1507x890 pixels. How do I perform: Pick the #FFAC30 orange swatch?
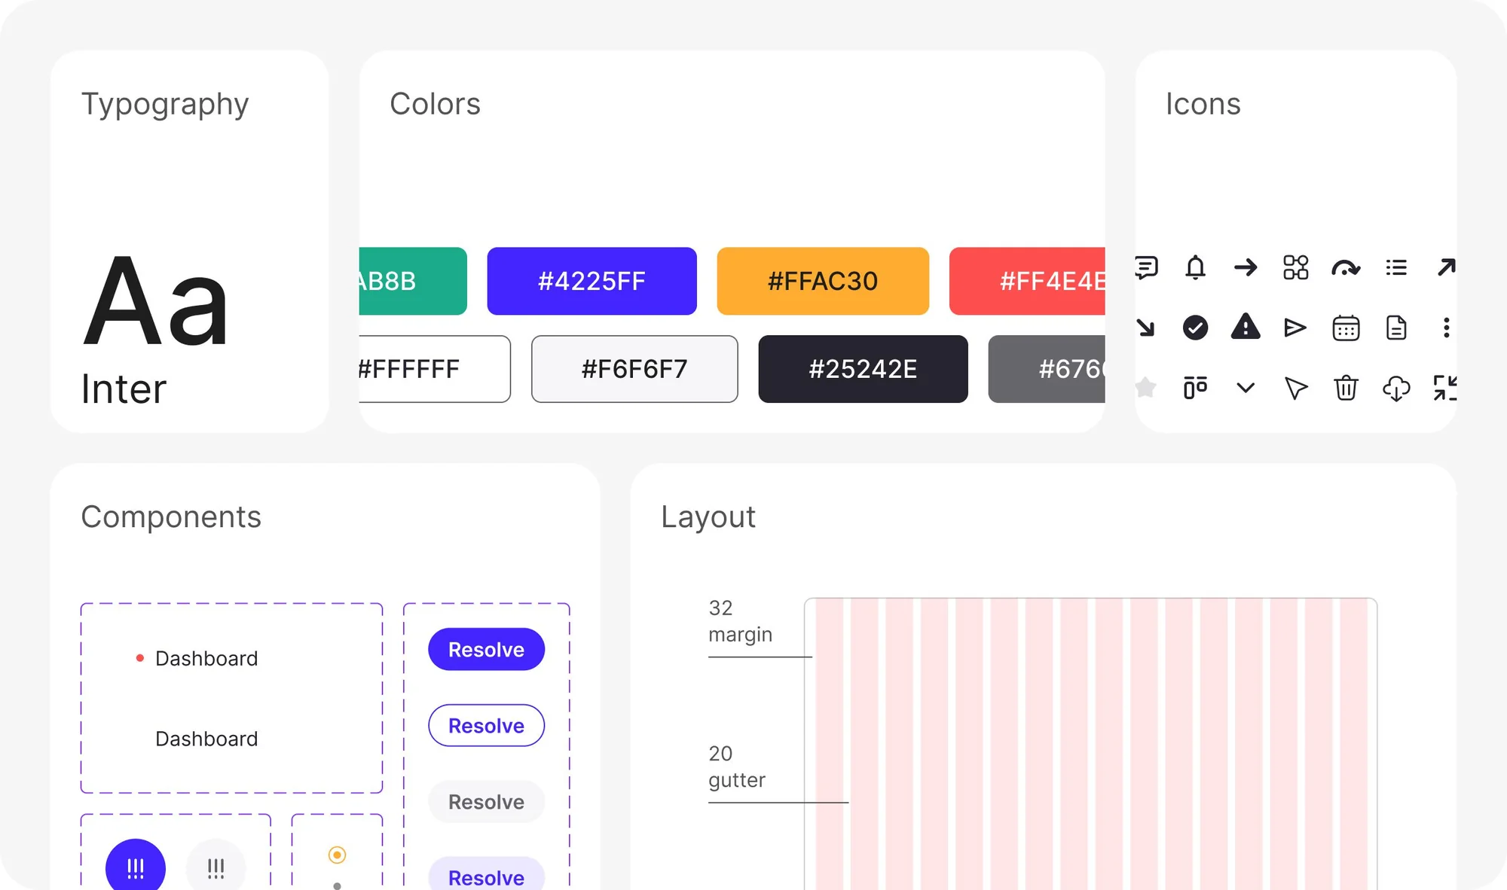(x=823, y=281)
